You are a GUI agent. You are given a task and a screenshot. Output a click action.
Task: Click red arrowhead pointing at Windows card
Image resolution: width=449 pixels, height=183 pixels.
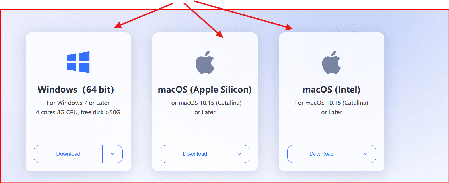tap(118, 25)
